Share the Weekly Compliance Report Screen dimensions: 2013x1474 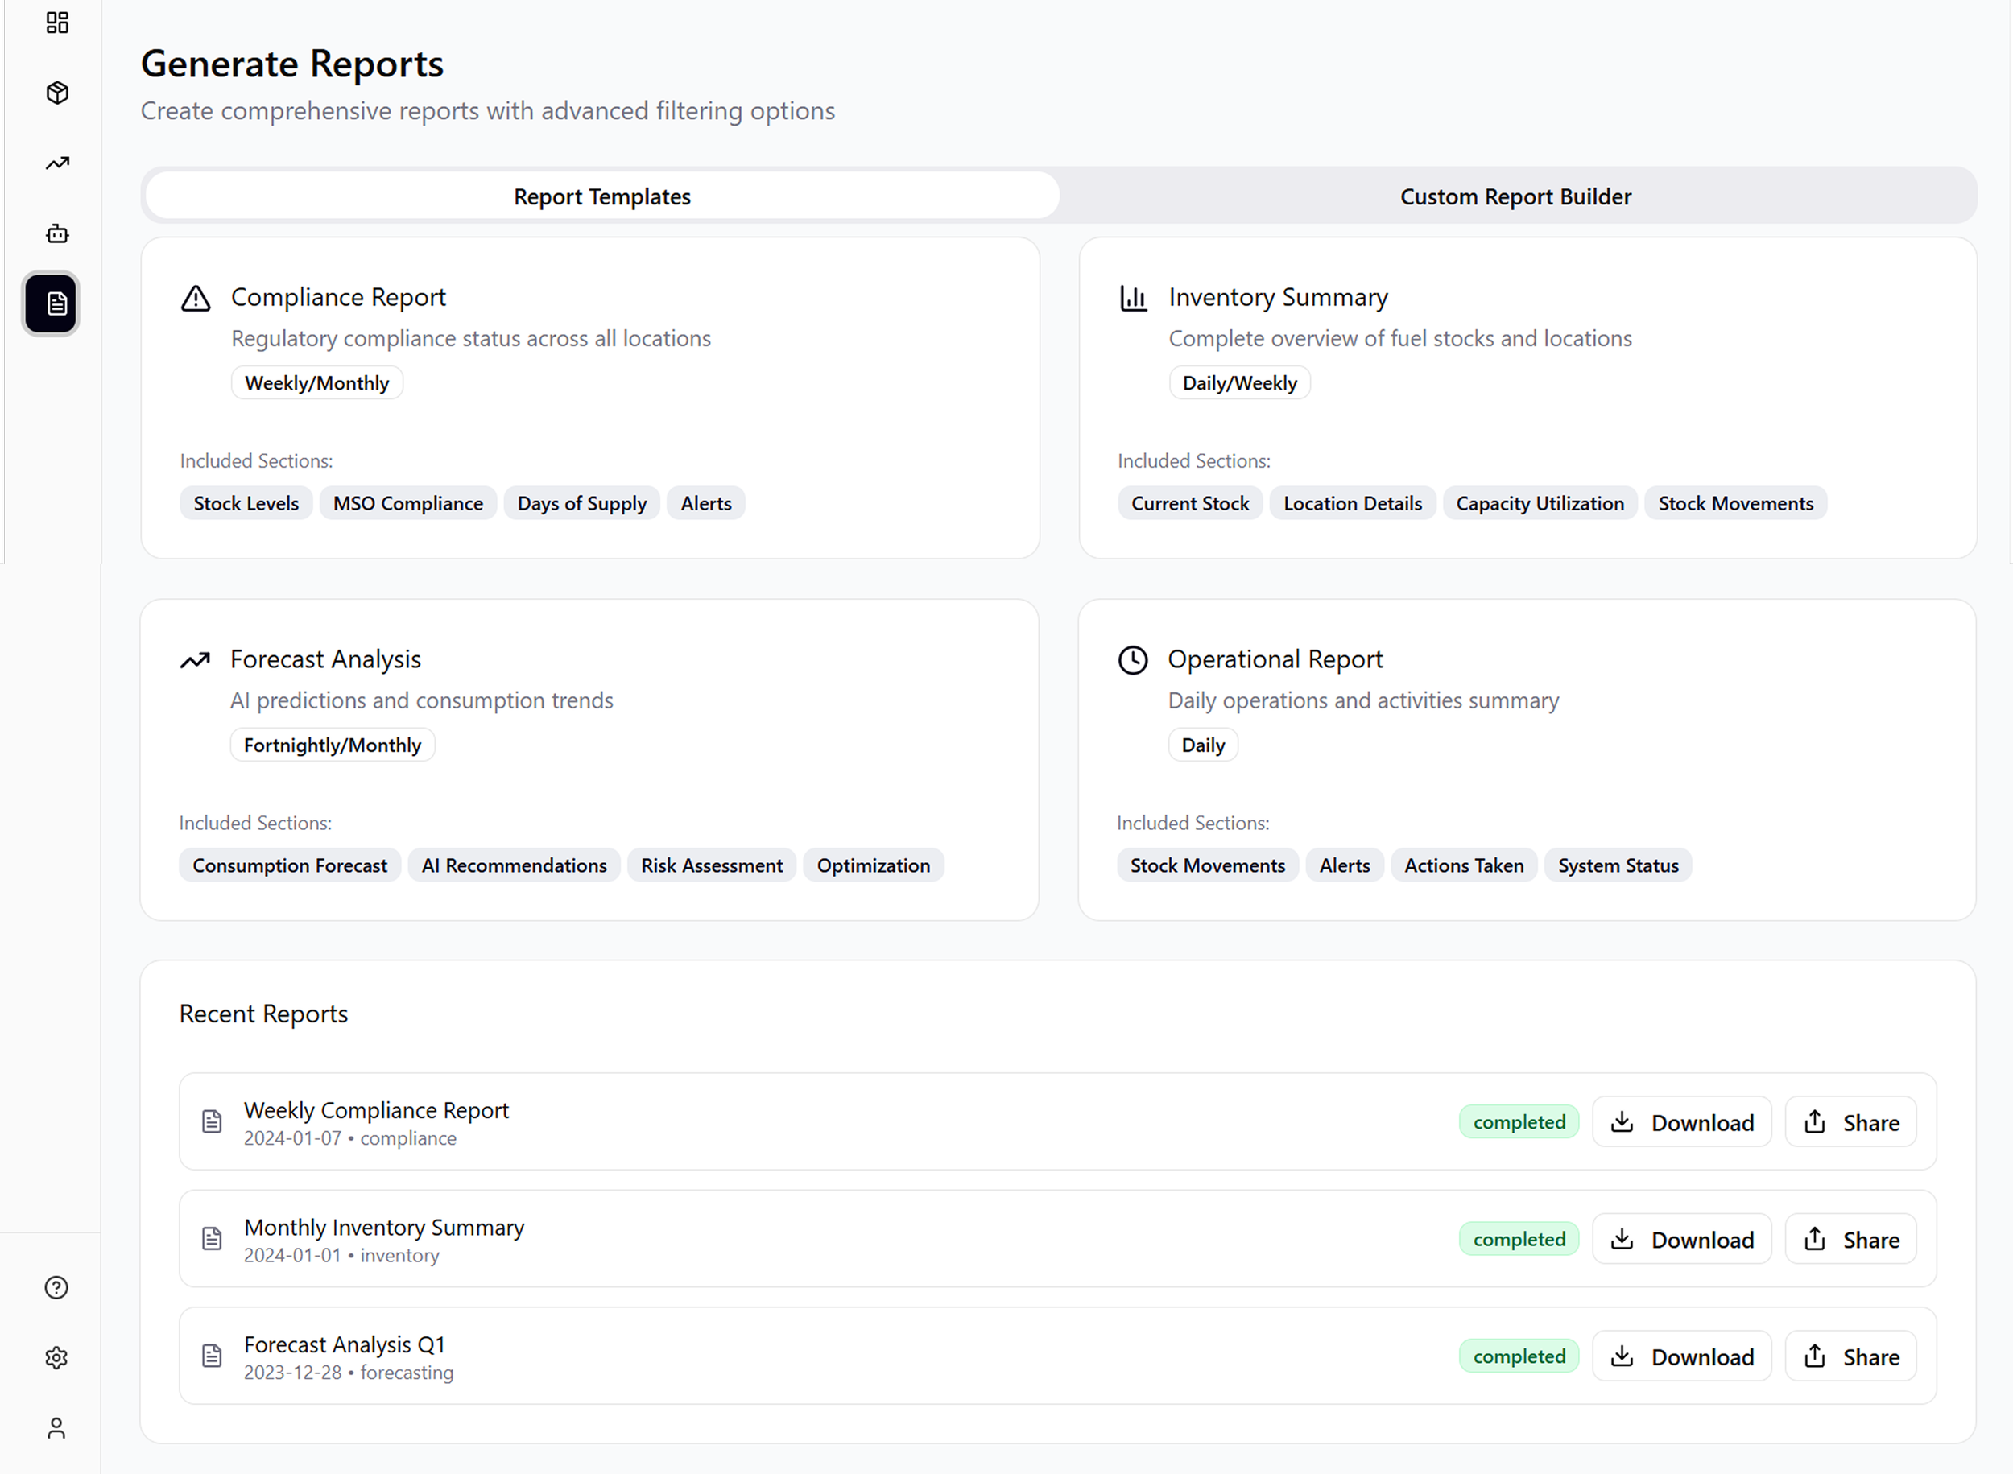pyautogui.click(x=1850, y=1122)
